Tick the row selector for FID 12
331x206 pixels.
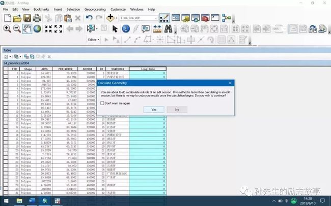pos(6,119)
